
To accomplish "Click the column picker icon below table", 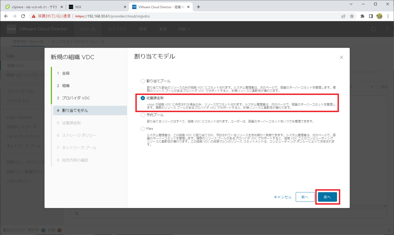I will 76,213.
